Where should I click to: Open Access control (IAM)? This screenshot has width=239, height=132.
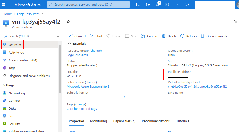coord(23,60)
